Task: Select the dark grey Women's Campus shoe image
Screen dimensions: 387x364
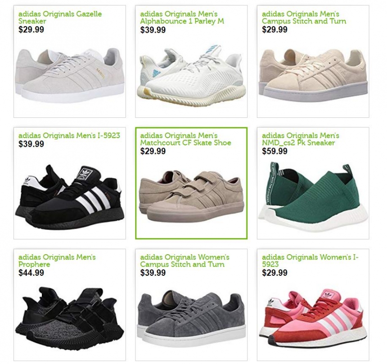Action: click(x=192, y=319)
